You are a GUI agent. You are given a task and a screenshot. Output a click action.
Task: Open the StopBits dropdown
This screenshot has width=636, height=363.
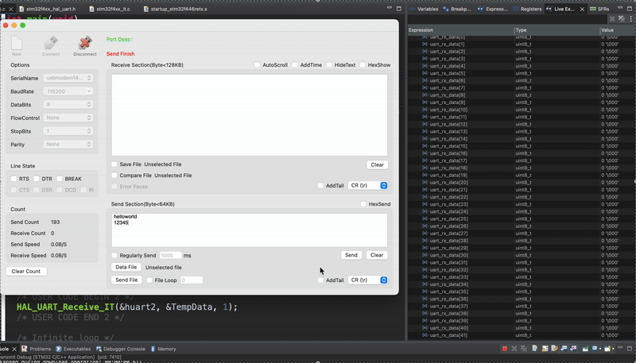(x=68, y=131)
